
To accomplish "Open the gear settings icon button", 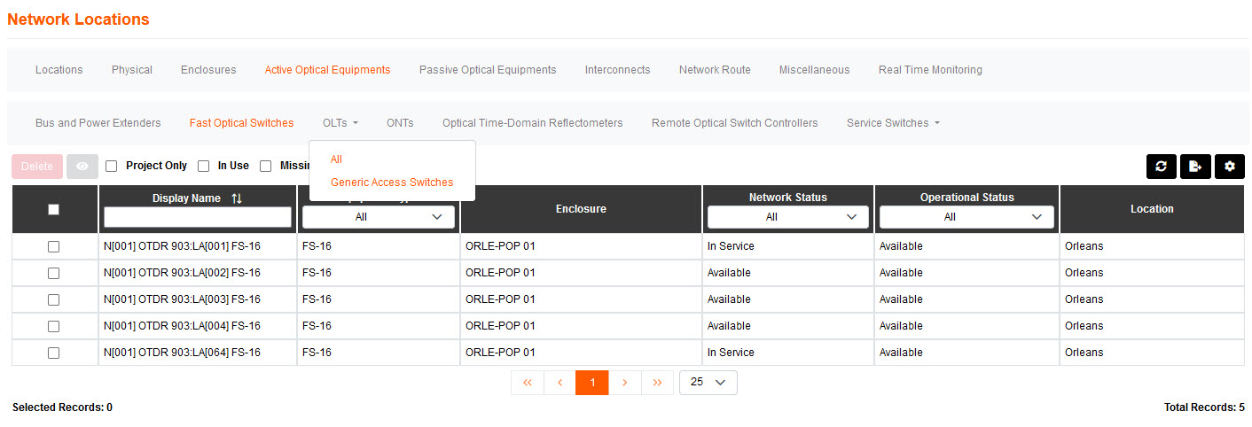I will tap(1229, 167).
